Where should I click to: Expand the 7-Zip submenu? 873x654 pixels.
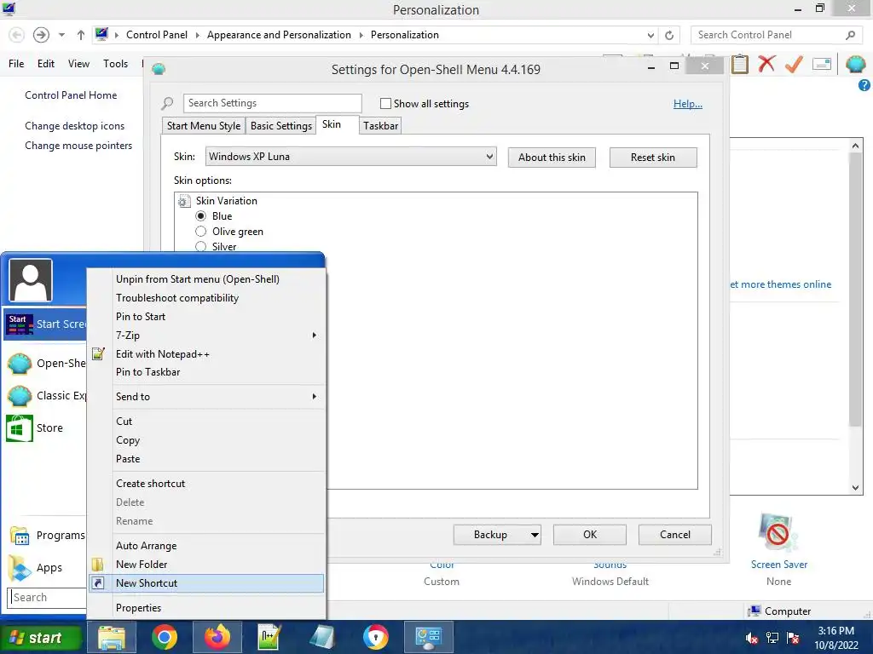(x=314, y=336)
